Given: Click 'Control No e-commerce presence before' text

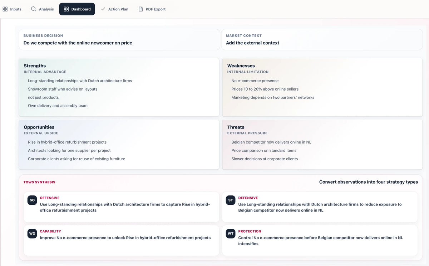Looking at the screenshot, I should (x=321, y=241).
